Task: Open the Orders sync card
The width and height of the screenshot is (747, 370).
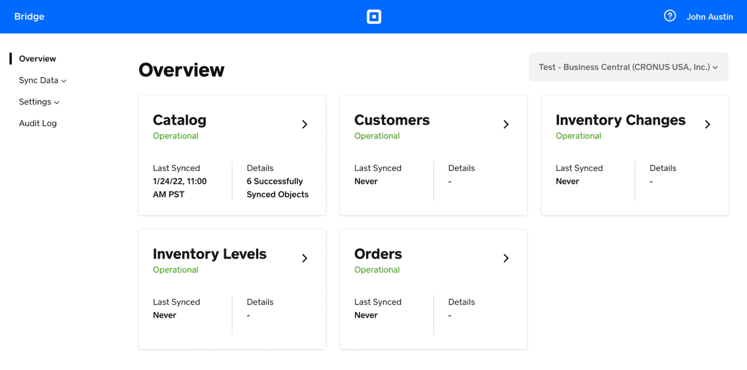Action: coord(433,289)
